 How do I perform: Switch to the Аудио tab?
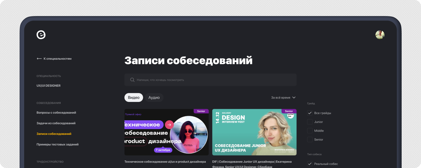pyautogui.click(x=154, y=98)
